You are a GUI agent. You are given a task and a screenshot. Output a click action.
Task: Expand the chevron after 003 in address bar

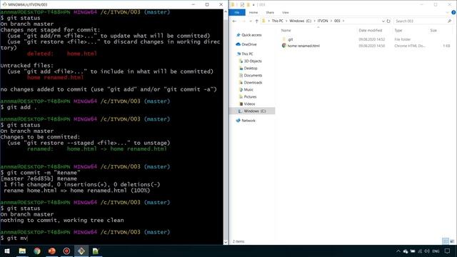tap(343, 21)
